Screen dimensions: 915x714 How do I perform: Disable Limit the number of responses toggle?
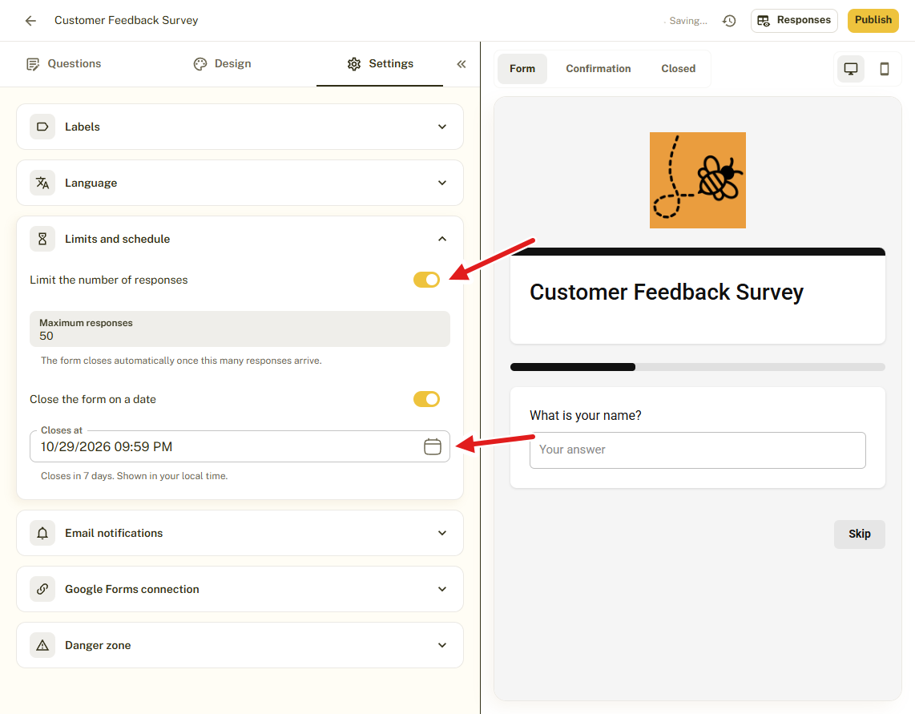(x=426, y=280)
